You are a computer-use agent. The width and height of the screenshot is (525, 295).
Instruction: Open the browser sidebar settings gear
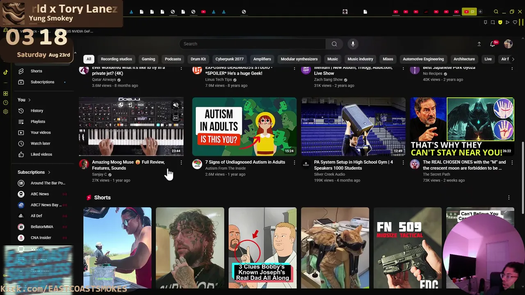point(5,111)
